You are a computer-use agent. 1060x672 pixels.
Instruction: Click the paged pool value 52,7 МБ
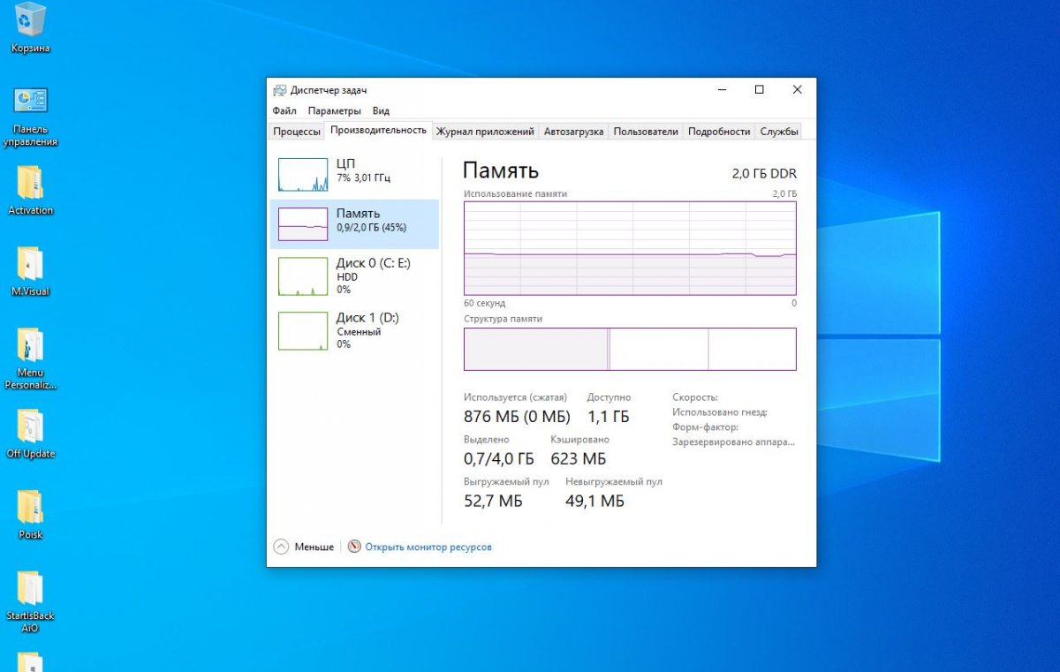[493, 502]
